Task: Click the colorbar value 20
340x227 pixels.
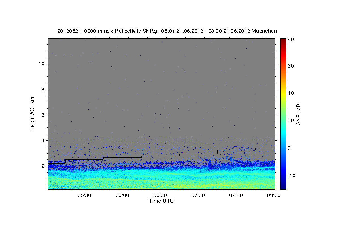Action: click(x=291, y=121)
